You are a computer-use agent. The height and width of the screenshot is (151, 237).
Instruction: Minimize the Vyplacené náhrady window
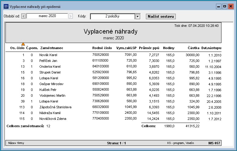pyautogui.click(x=218, y=6)
